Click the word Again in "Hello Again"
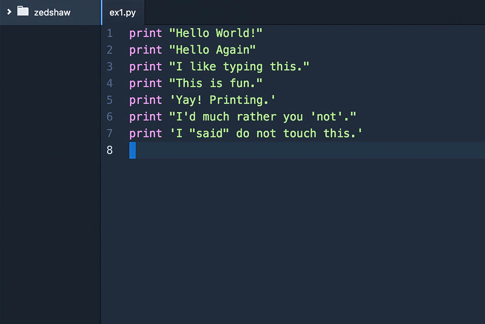 [x=233, y=50]
